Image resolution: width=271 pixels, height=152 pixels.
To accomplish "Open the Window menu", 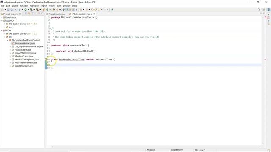I will [x=66, y=6].
